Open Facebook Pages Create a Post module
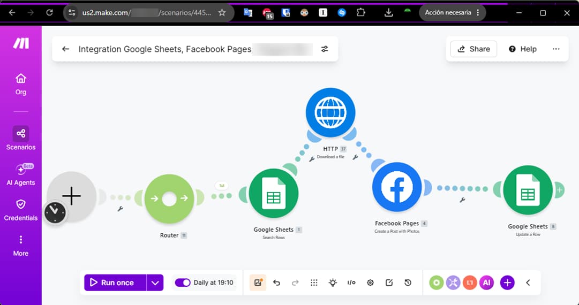The width and height of the screenshot is (579, 305). [397, 187]
